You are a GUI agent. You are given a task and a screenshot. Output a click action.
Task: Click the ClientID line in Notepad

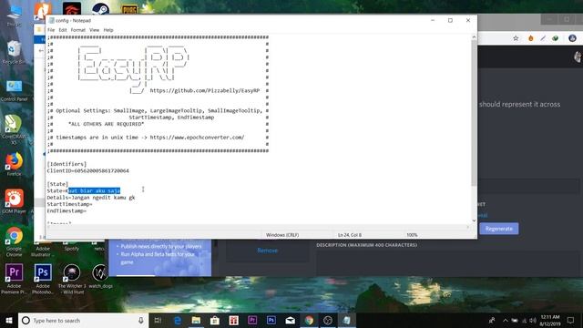pos(87,170)
